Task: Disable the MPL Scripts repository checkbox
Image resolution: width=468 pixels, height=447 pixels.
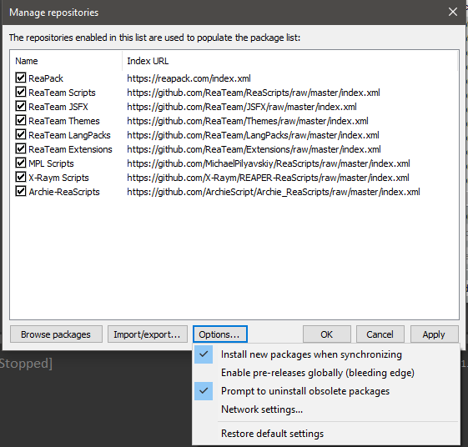Action: 21,163
